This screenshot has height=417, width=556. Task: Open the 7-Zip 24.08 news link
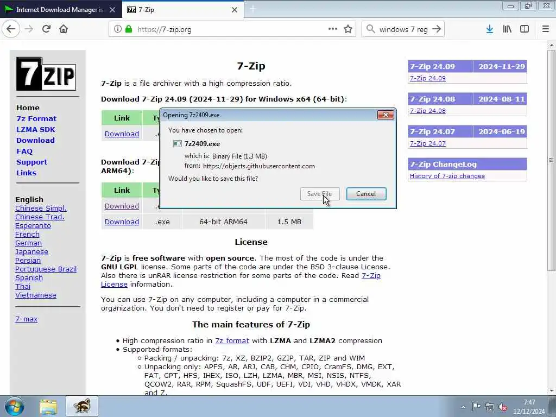pyautogui.click(x=428, y=111)
